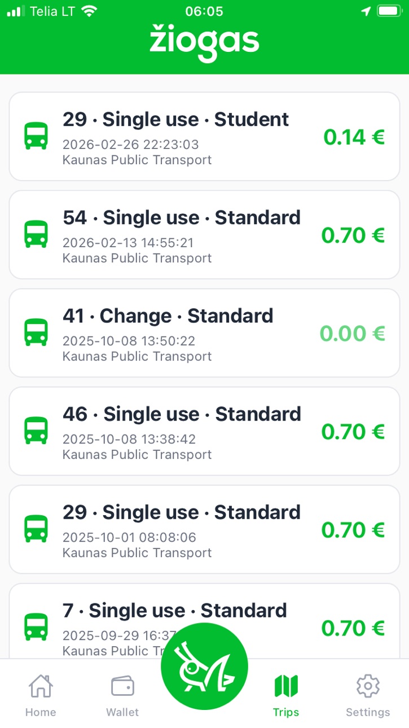Viewport: 409px width, 728px height.
Task: Open Settings gear icon
Action: 368,686
